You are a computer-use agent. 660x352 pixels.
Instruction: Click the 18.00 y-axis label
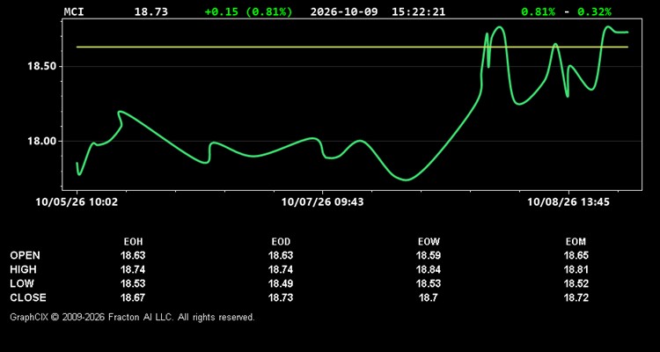(40, 142)
